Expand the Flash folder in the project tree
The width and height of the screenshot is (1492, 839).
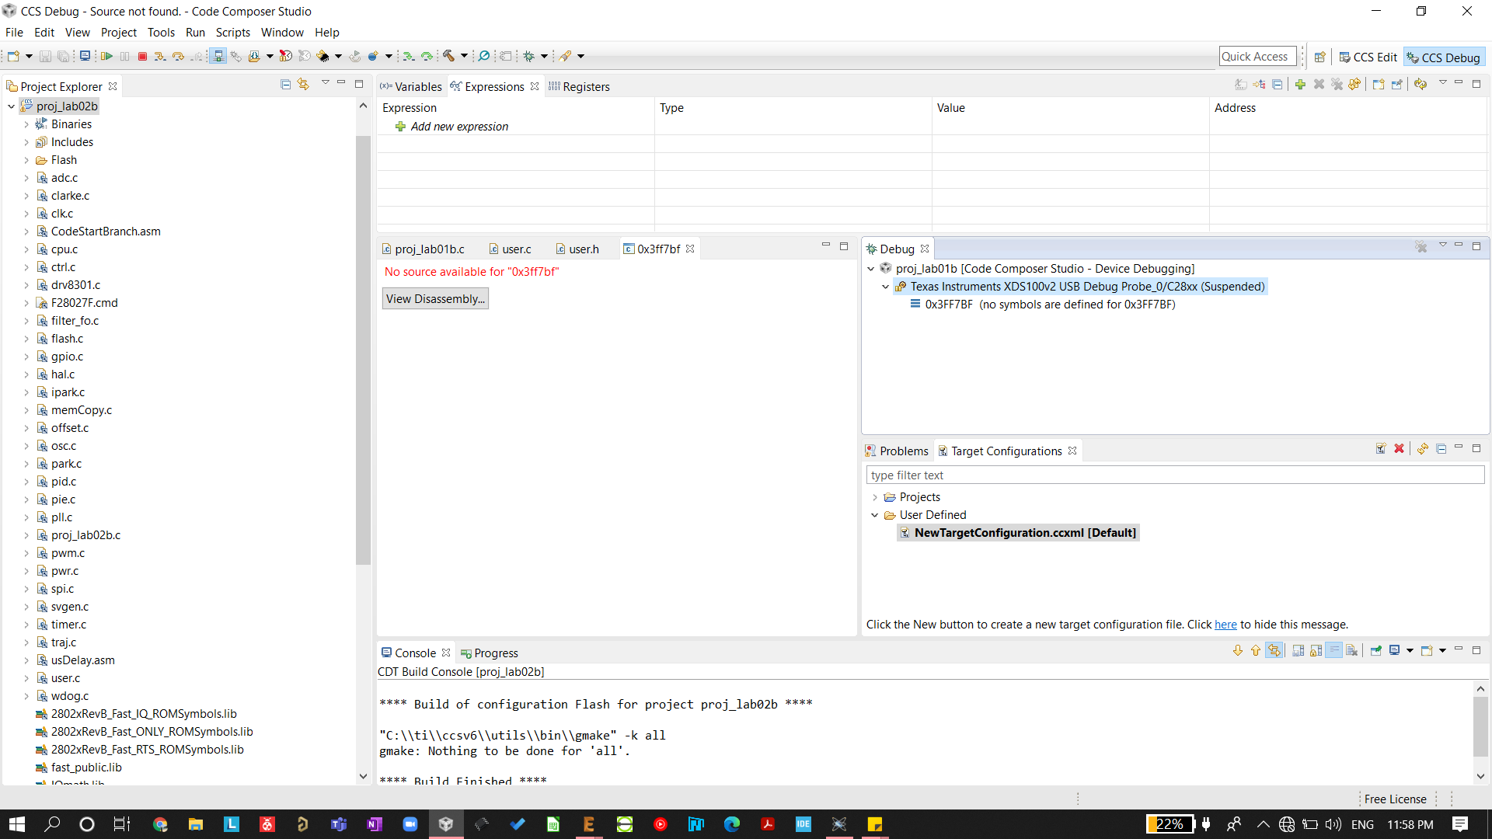click(x=26, y=160)
